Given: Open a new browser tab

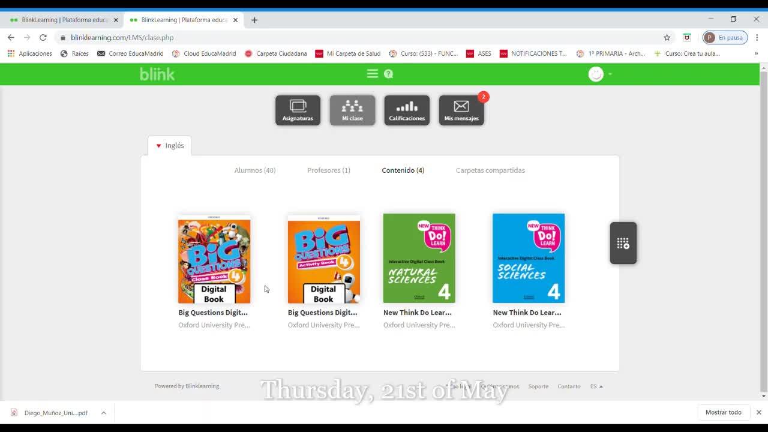Looking at the screenshot, I should [254, 20].
